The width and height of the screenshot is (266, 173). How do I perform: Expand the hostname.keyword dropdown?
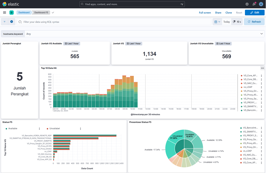point(261,34)
